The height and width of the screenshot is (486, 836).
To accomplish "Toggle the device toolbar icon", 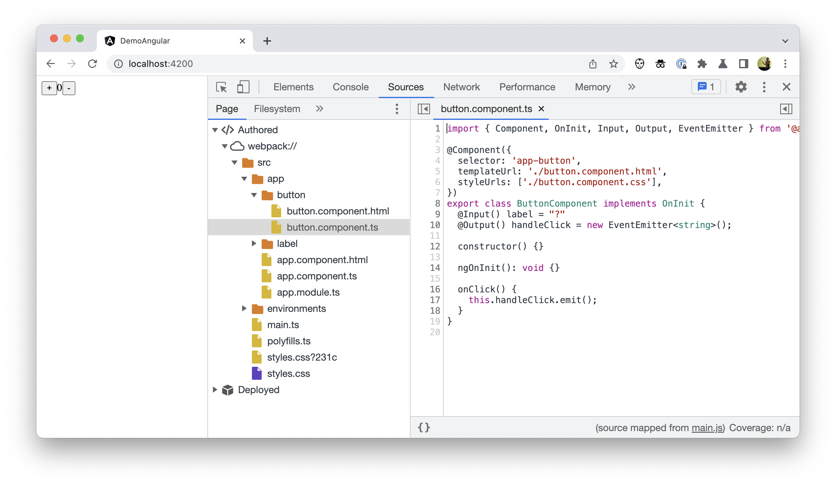I will 242,87.
